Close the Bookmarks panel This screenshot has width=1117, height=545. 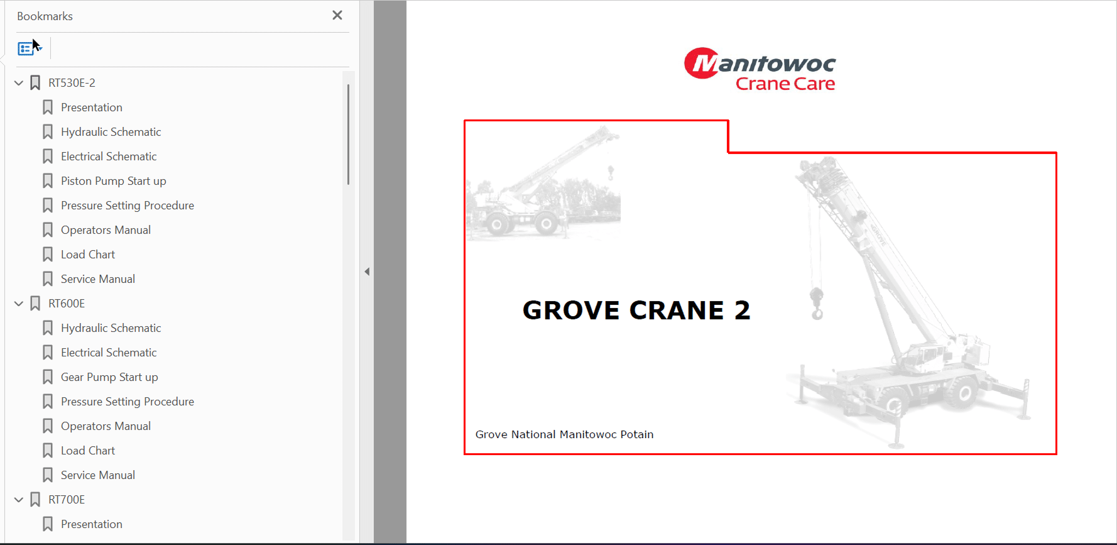coord(337,15)
